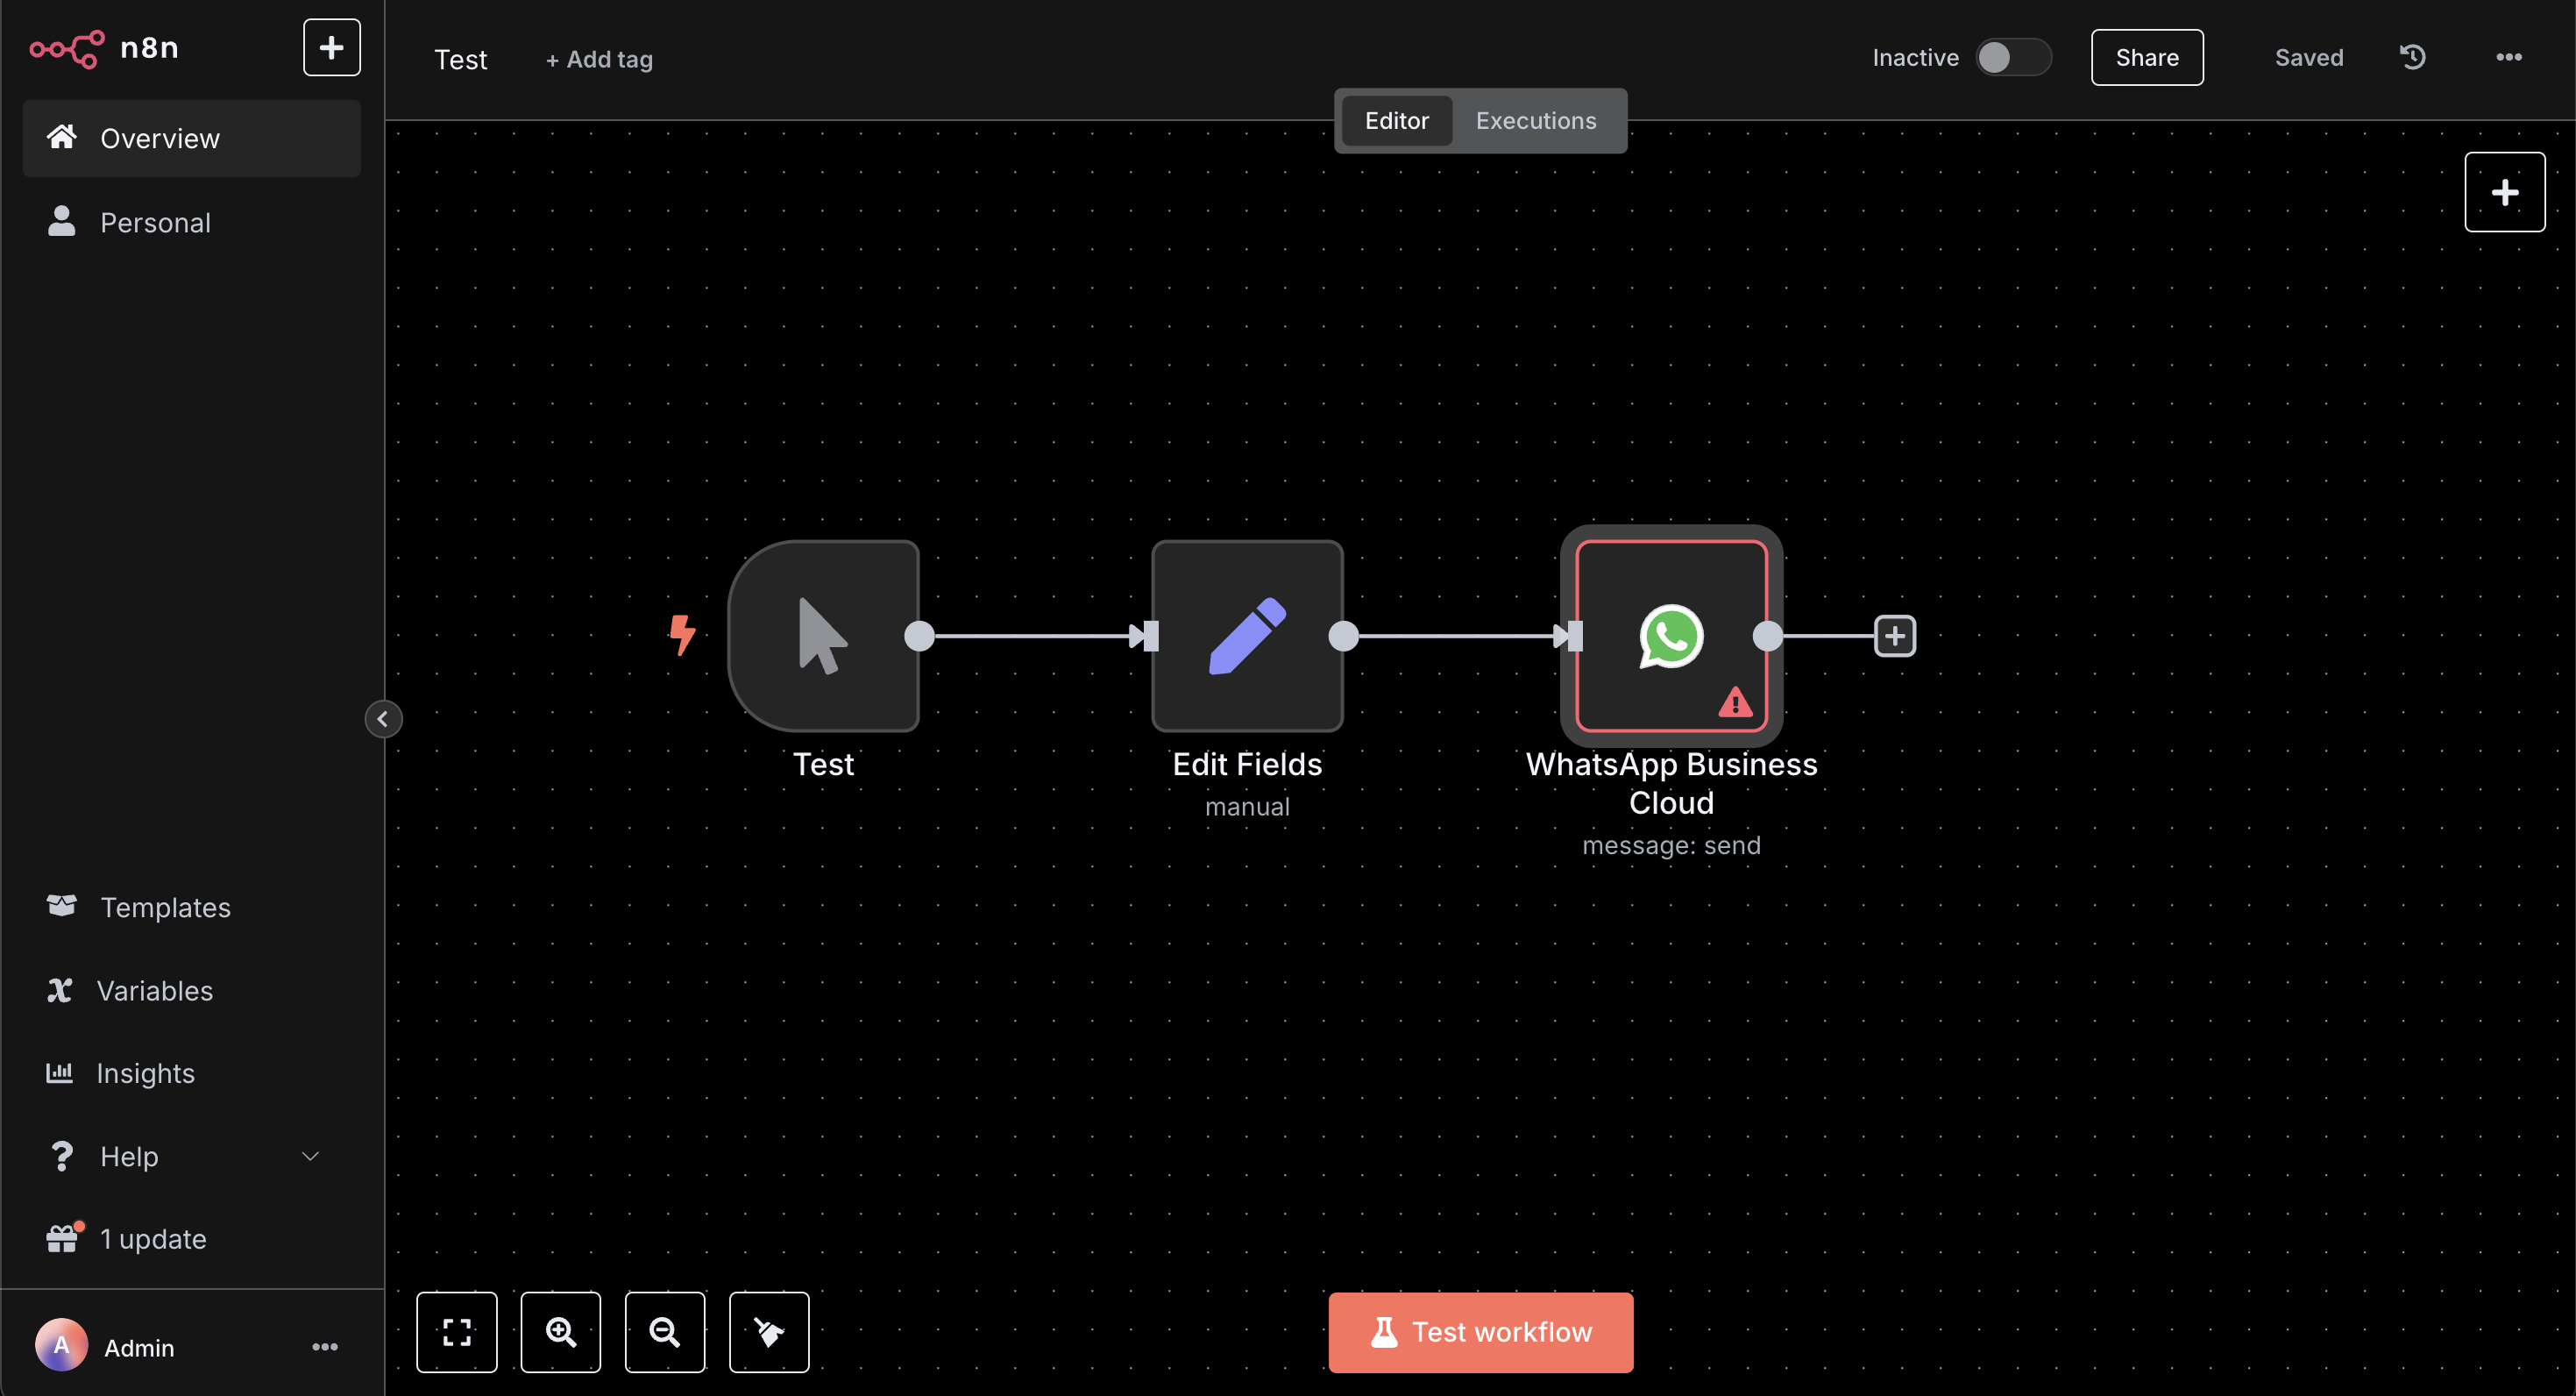Click the plus create button in sidebar header
This screenshot has width=2576, height=1396.
(x=331, y=47)
